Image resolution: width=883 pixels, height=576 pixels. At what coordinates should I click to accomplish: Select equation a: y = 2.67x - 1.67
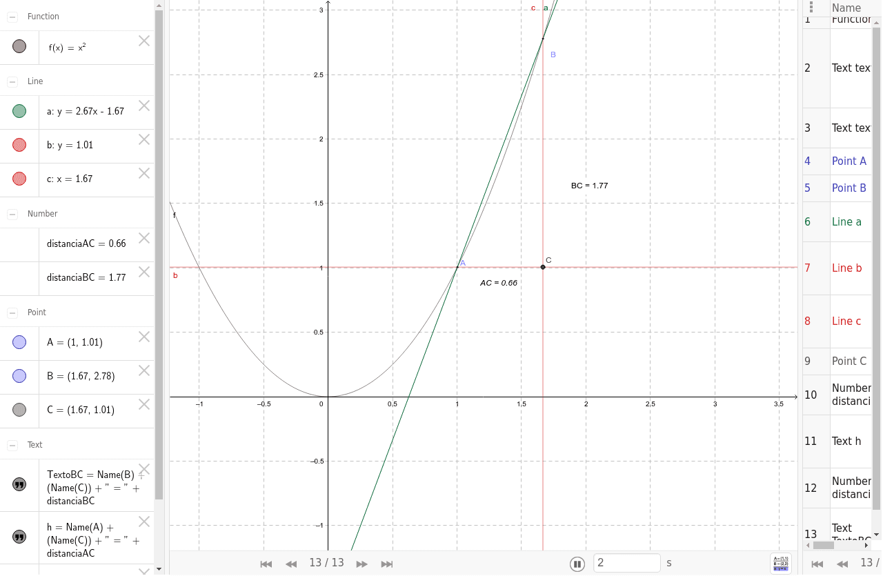tap(86, 111)
